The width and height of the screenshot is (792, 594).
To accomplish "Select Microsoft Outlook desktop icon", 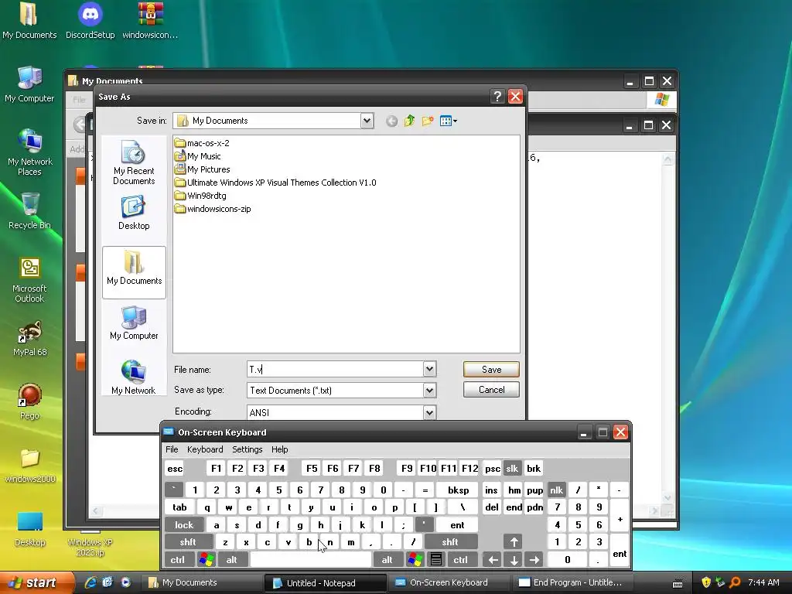I will (30, 279).
